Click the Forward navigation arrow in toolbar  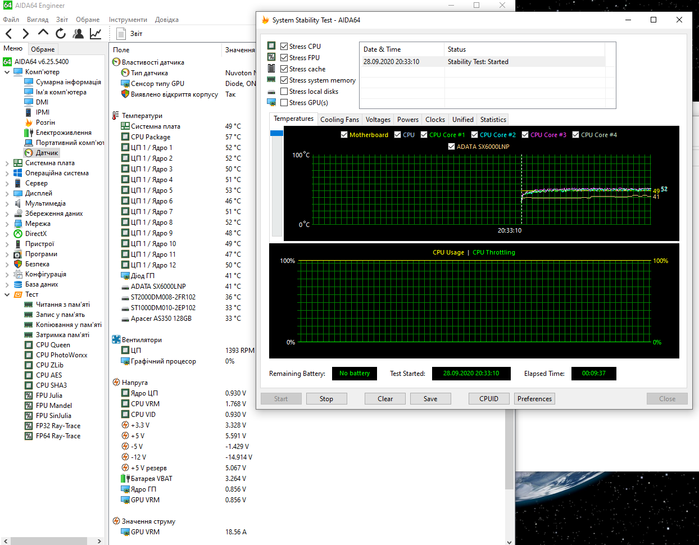pyautogui.click(x=25, y=34)
